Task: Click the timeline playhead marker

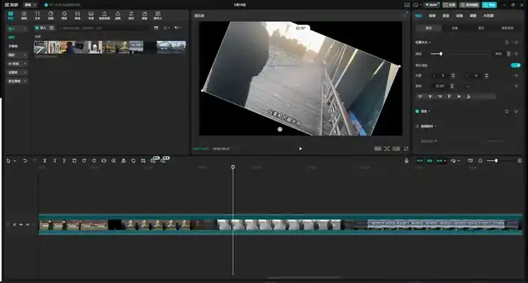Action: pyautogui.click(x=232, y=167)
